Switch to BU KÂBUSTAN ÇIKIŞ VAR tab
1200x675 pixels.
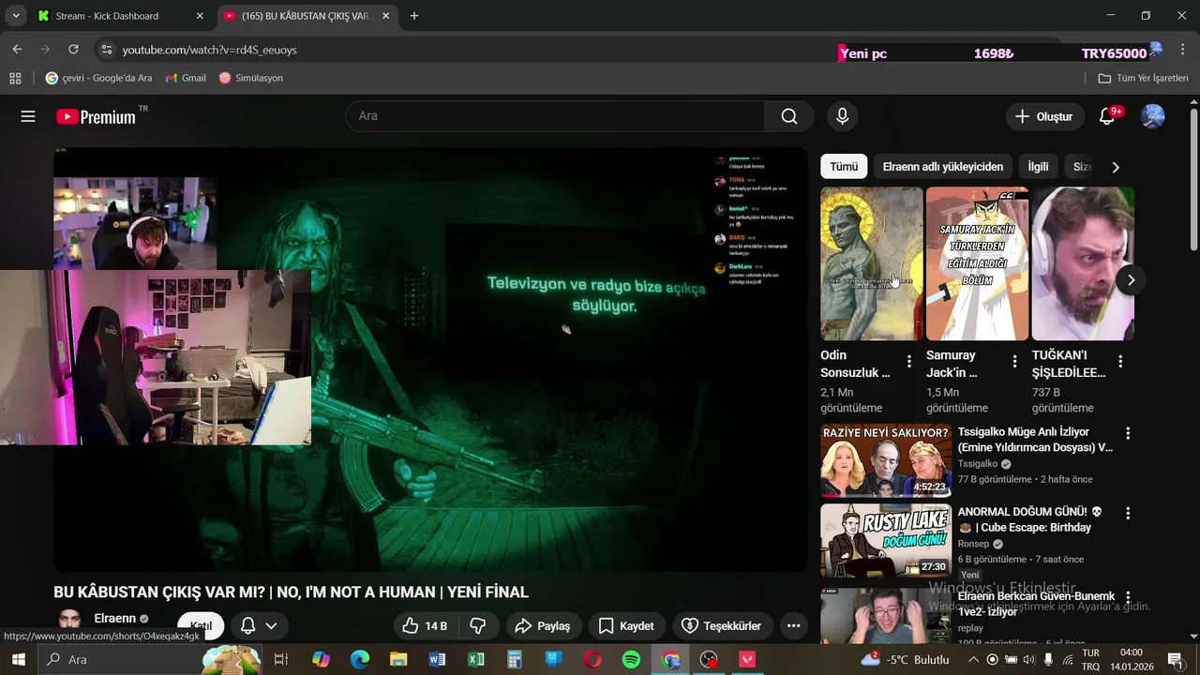(x=307, y=16)
